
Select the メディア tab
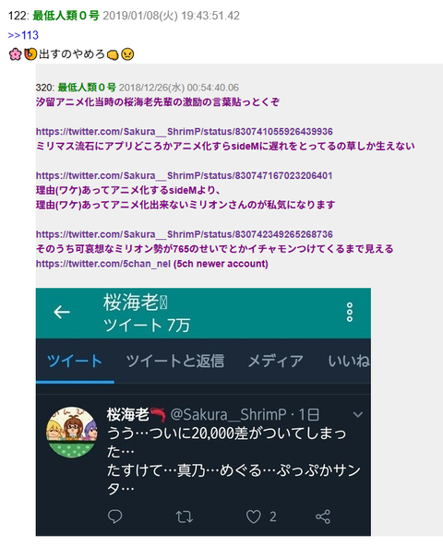(275, 361)
